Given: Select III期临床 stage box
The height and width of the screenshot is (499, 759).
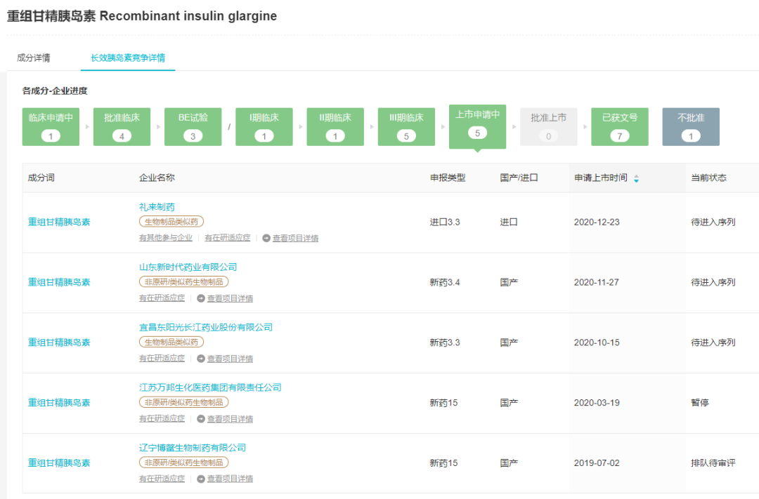Looking at the screenshot, I should coord(406,126).
